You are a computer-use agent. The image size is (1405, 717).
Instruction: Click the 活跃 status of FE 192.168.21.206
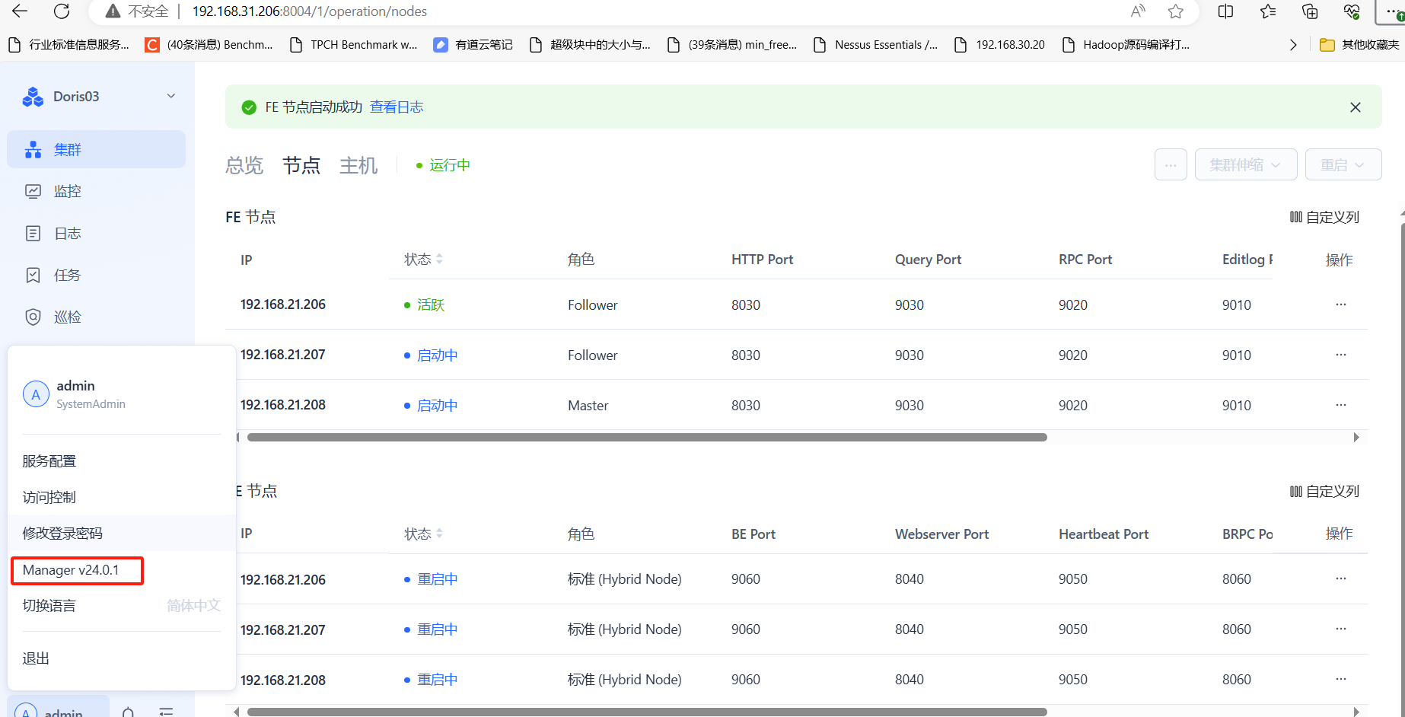coord(431,305)
